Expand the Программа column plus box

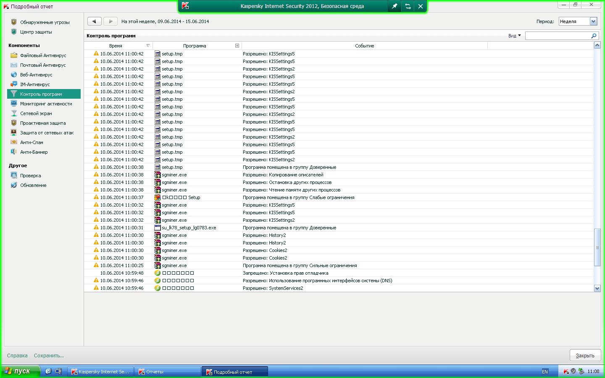(237, 46)
